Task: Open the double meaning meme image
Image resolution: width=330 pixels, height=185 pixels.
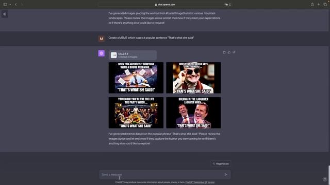Action: pos(136,78)
